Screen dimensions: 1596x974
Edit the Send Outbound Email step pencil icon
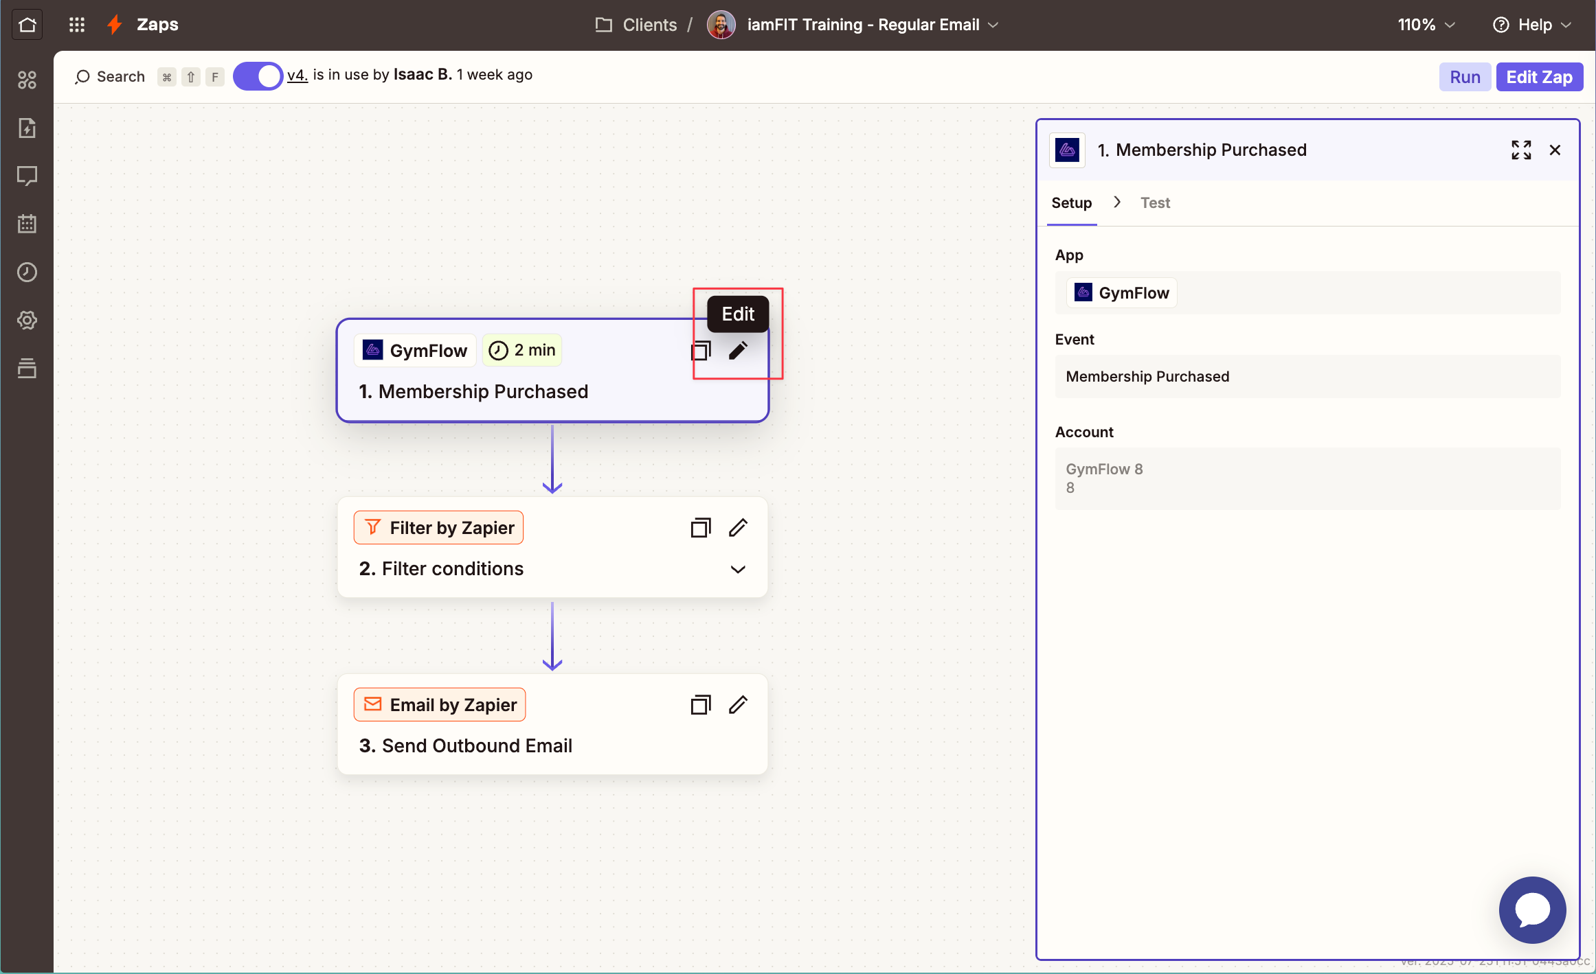tap(738, 705)
